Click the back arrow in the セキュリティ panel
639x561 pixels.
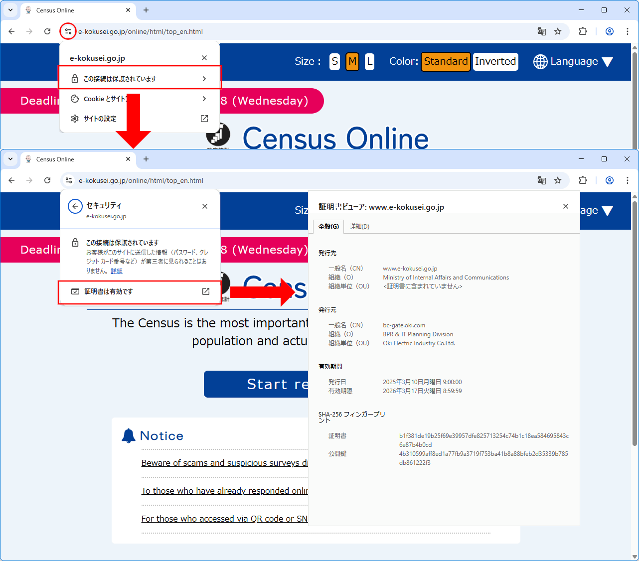[x=75, y=206]
